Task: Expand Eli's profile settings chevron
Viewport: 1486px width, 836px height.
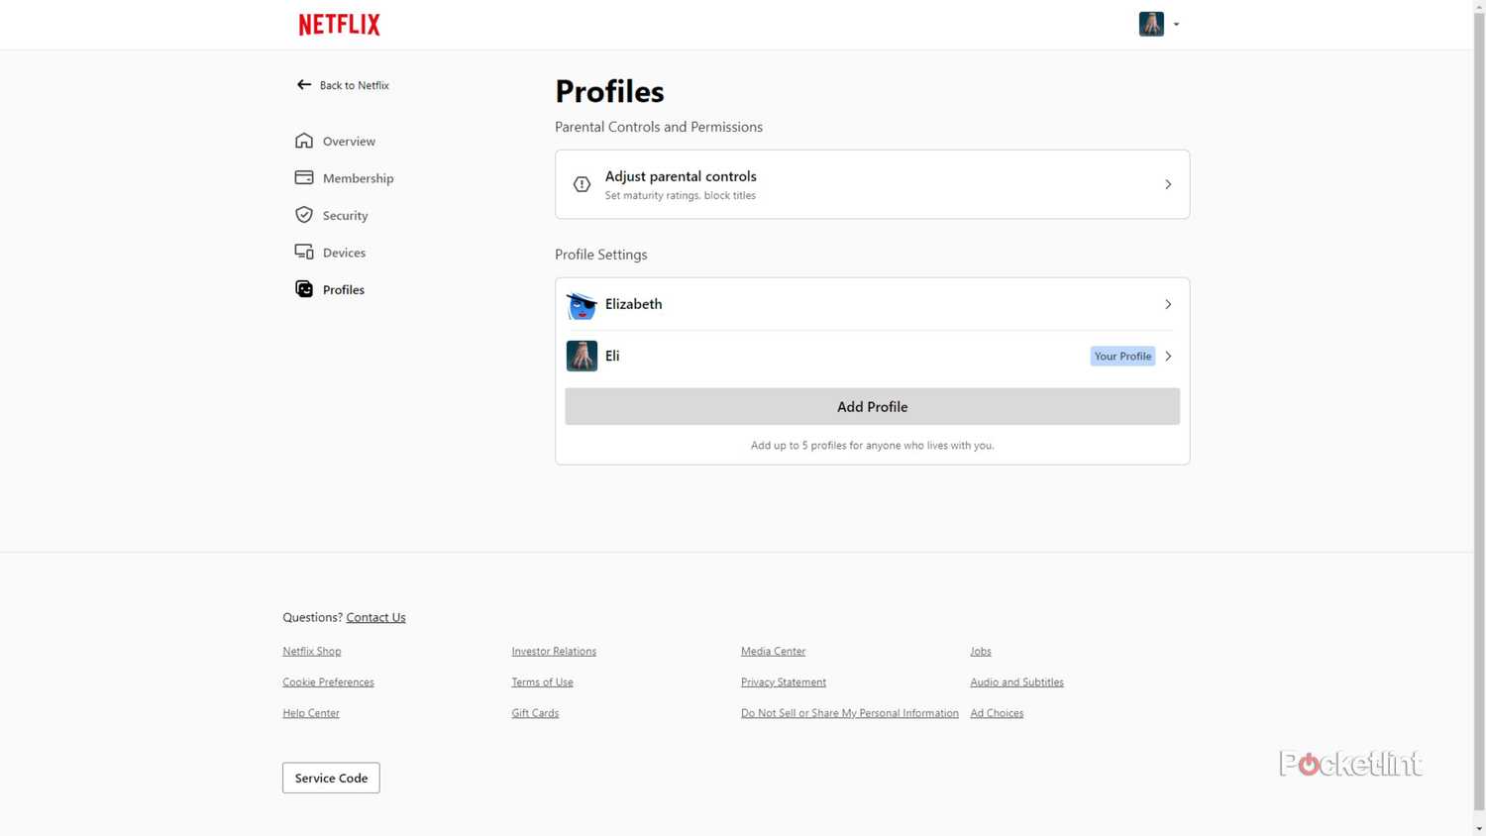Action: coord(1168,356)
